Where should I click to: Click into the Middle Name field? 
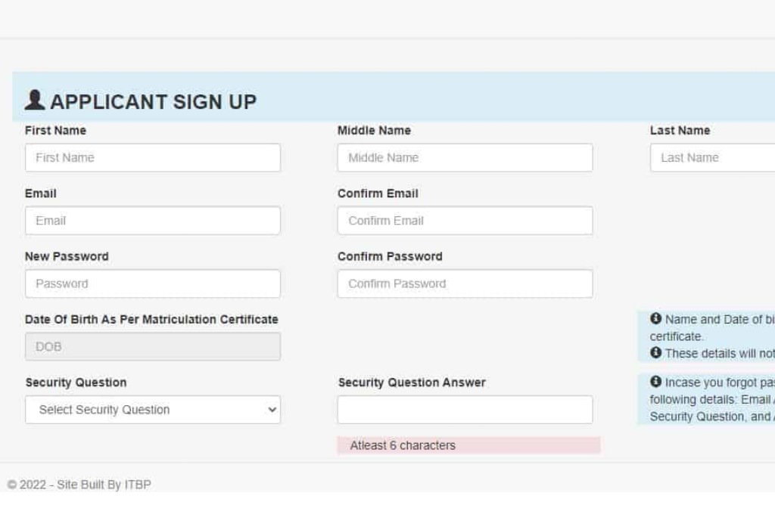465,158
